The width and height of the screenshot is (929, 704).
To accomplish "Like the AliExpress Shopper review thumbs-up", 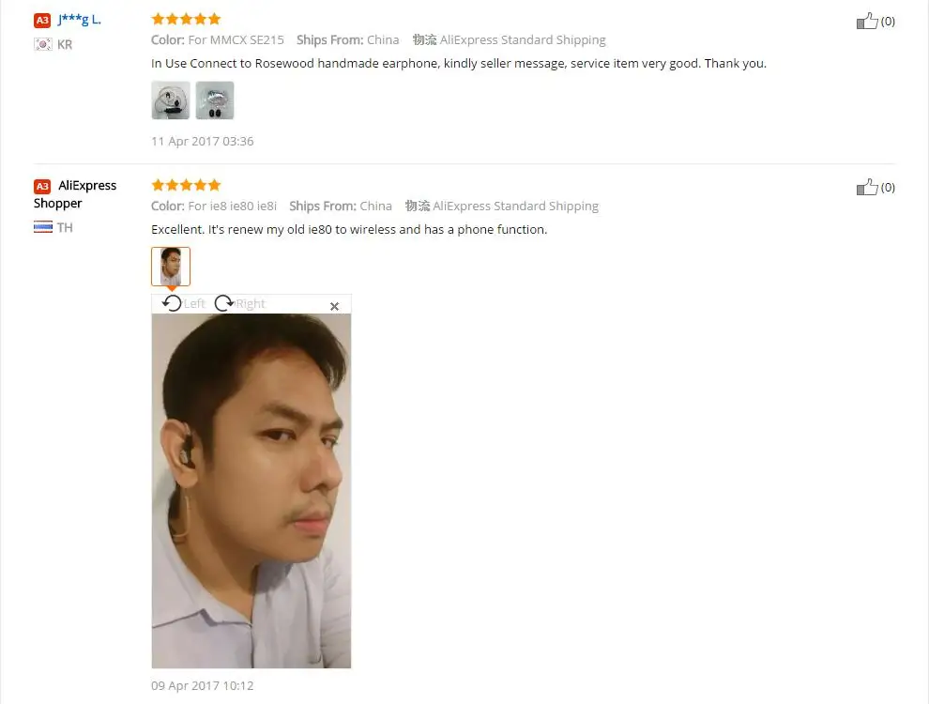I will point(867,187).
